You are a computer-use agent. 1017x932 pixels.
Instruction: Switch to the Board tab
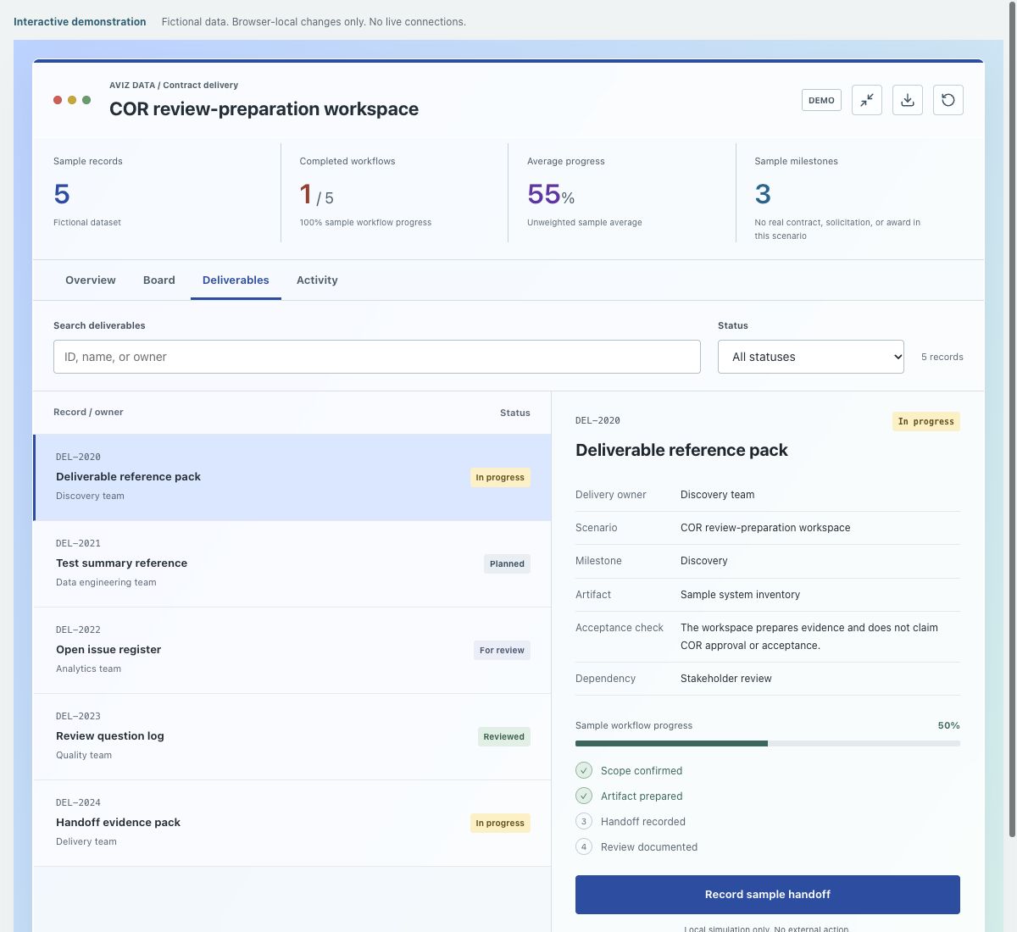[159, 280]
